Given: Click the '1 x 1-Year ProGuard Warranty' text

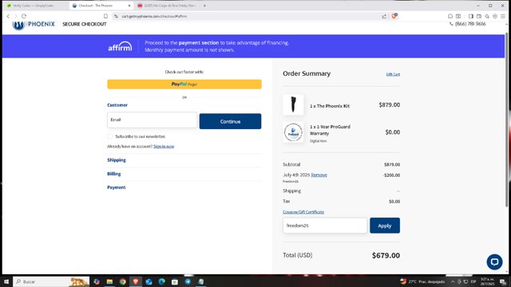Looking at the screenshot, I should click(x=330, y=130).
